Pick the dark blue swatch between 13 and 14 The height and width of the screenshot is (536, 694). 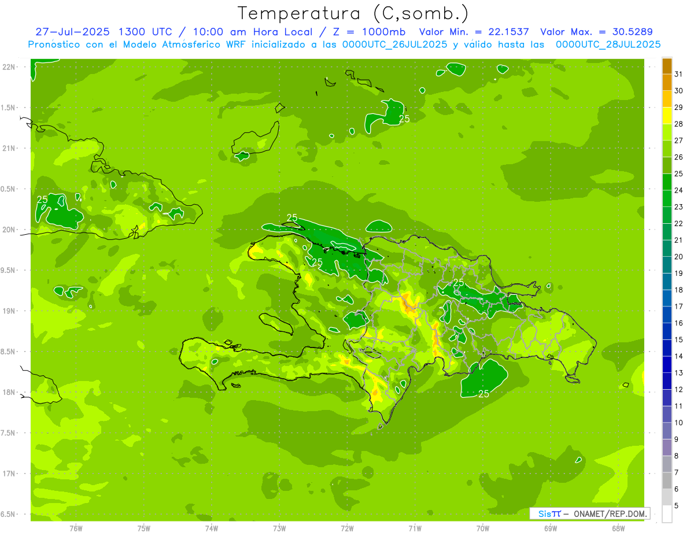[667, 365]
